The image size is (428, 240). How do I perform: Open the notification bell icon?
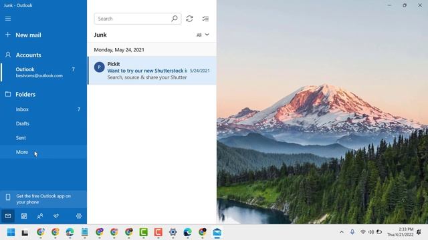click(x=419, y=232)
